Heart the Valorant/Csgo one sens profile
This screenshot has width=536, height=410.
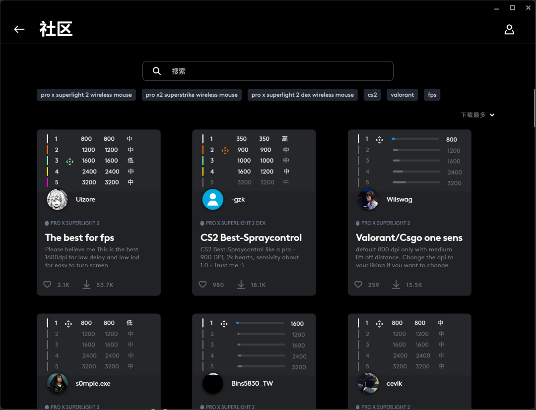(358, 285)
